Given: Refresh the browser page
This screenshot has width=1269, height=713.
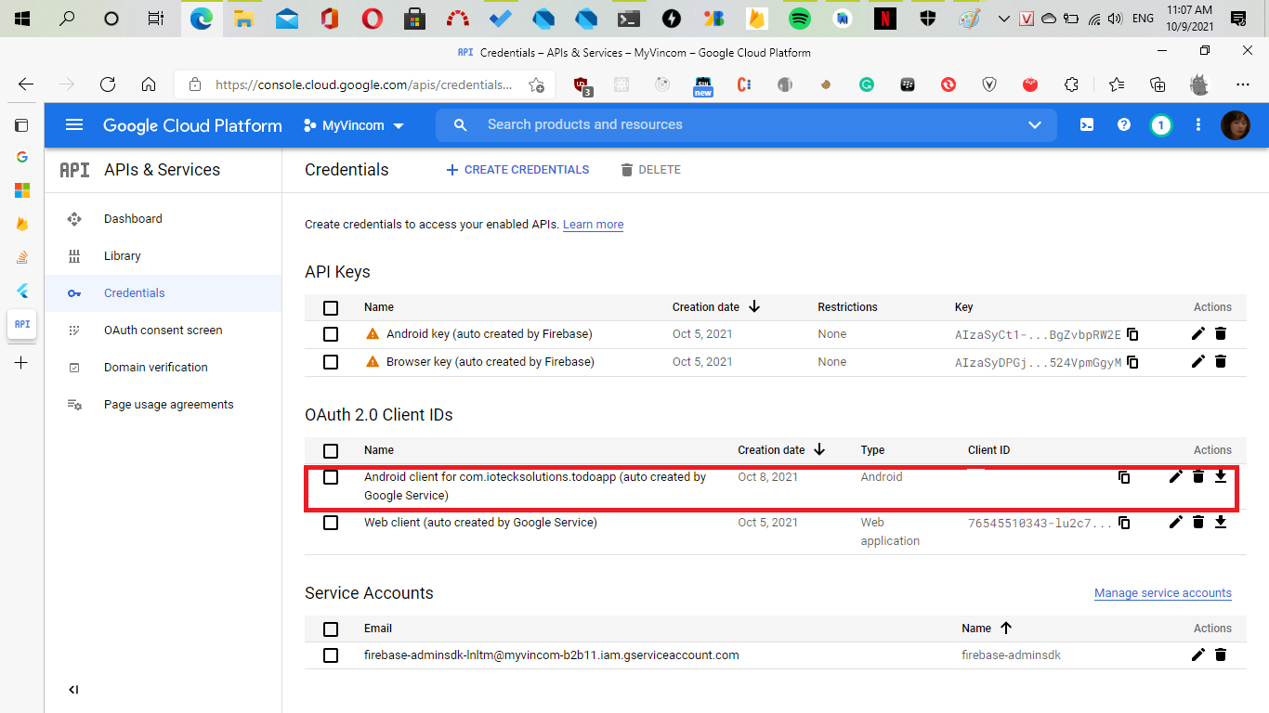Looking at the screenshot, I should click(108, 84).
